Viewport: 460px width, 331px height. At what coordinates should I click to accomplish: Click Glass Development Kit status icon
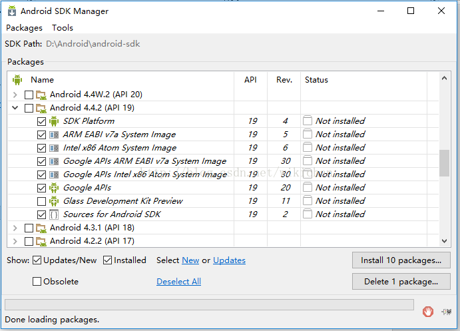pyautogui.click(x=308, y=200)
